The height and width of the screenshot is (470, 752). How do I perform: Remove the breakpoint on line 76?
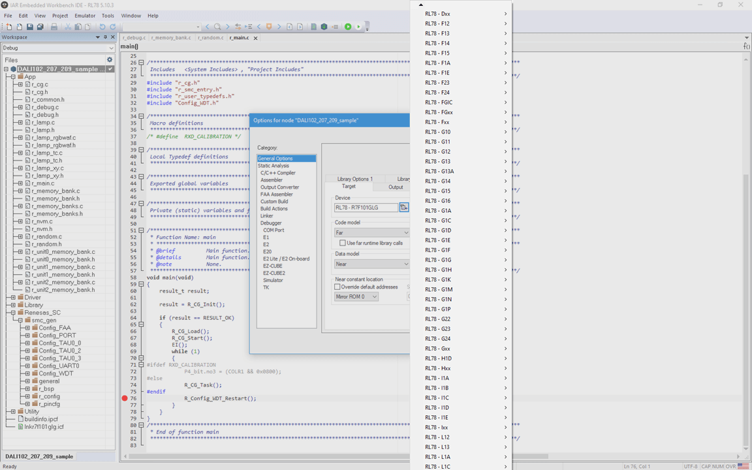click(125, 398)
